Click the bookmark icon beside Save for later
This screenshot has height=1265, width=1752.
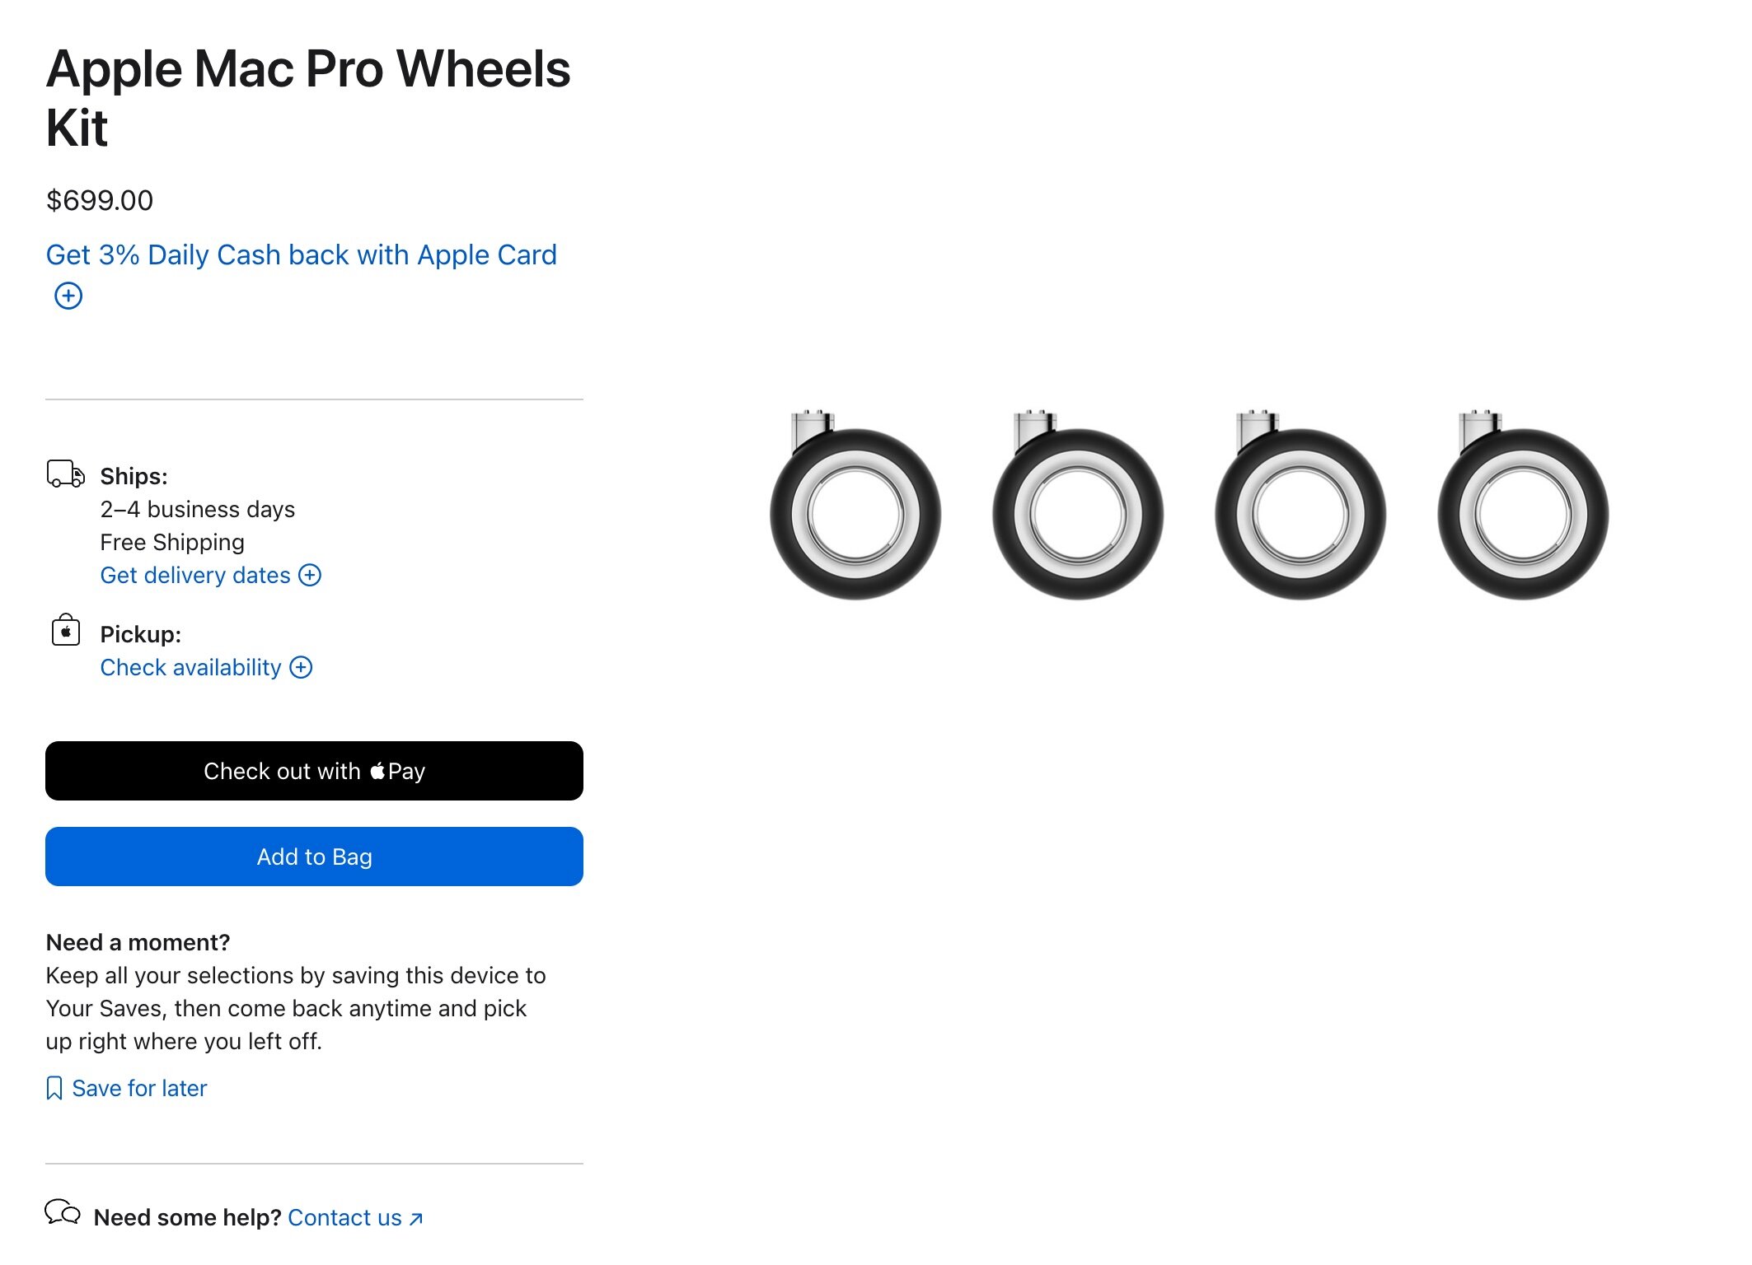coord(54,1089)
